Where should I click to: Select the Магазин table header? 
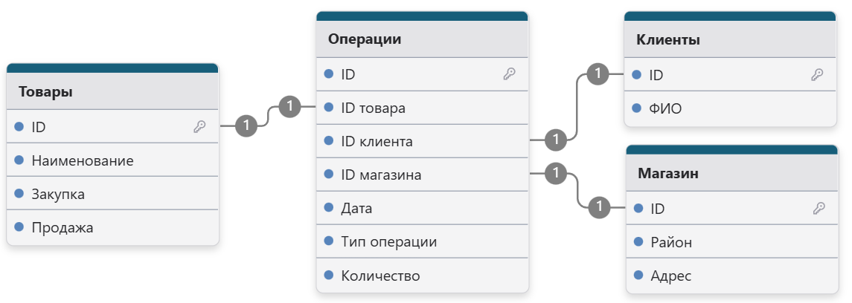tap(732, 174)
